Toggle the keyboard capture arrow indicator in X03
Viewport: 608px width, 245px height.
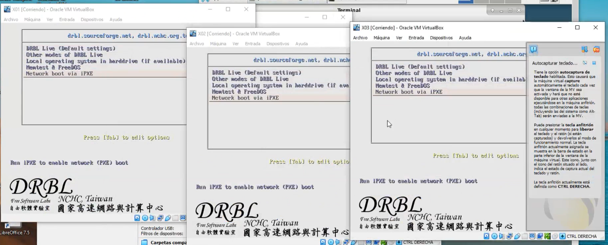(562, 236)
